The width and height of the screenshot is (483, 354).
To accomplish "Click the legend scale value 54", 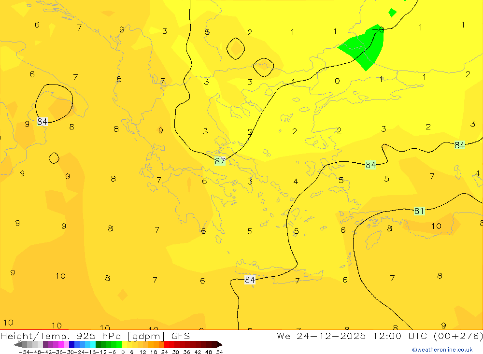I will pos(219,352).
